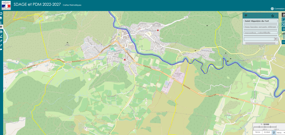Refresh the location search panel
The height and width of the screenshot is (135, 285).
272,16
